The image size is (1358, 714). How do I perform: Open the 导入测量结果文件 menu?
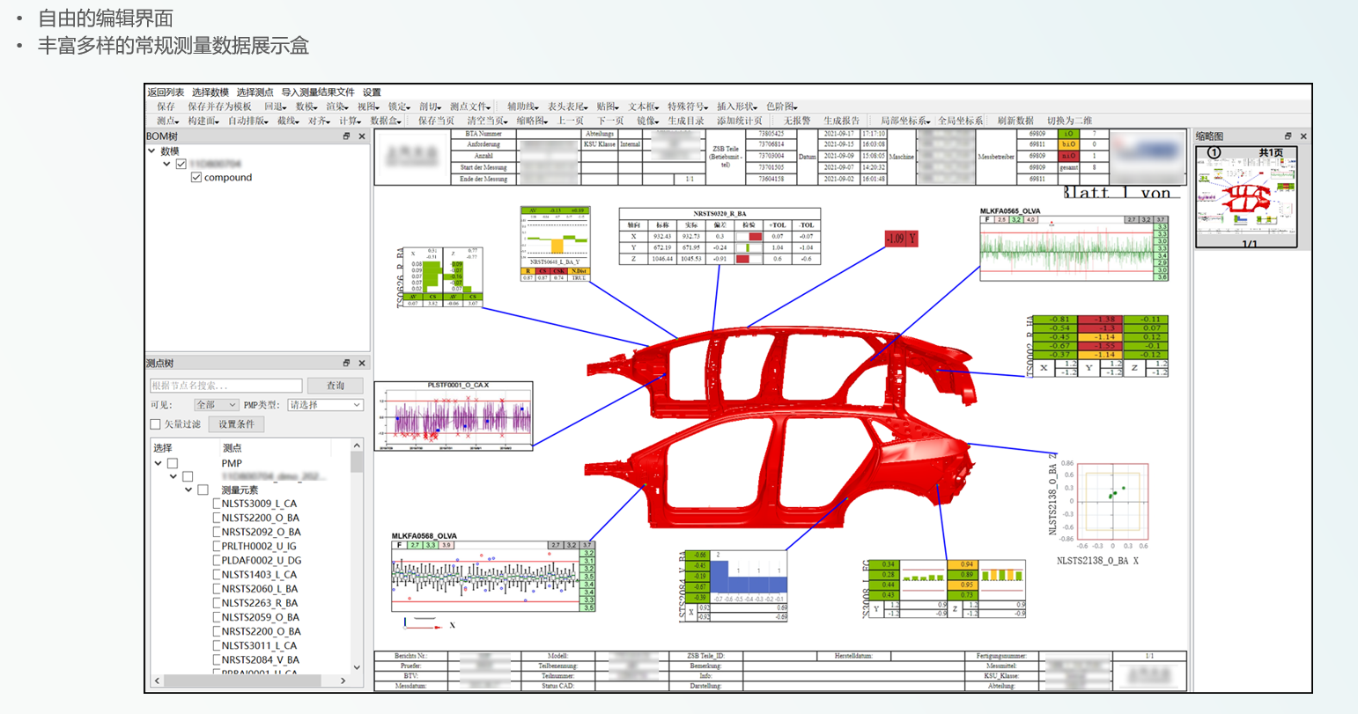(x=318, y=92)
